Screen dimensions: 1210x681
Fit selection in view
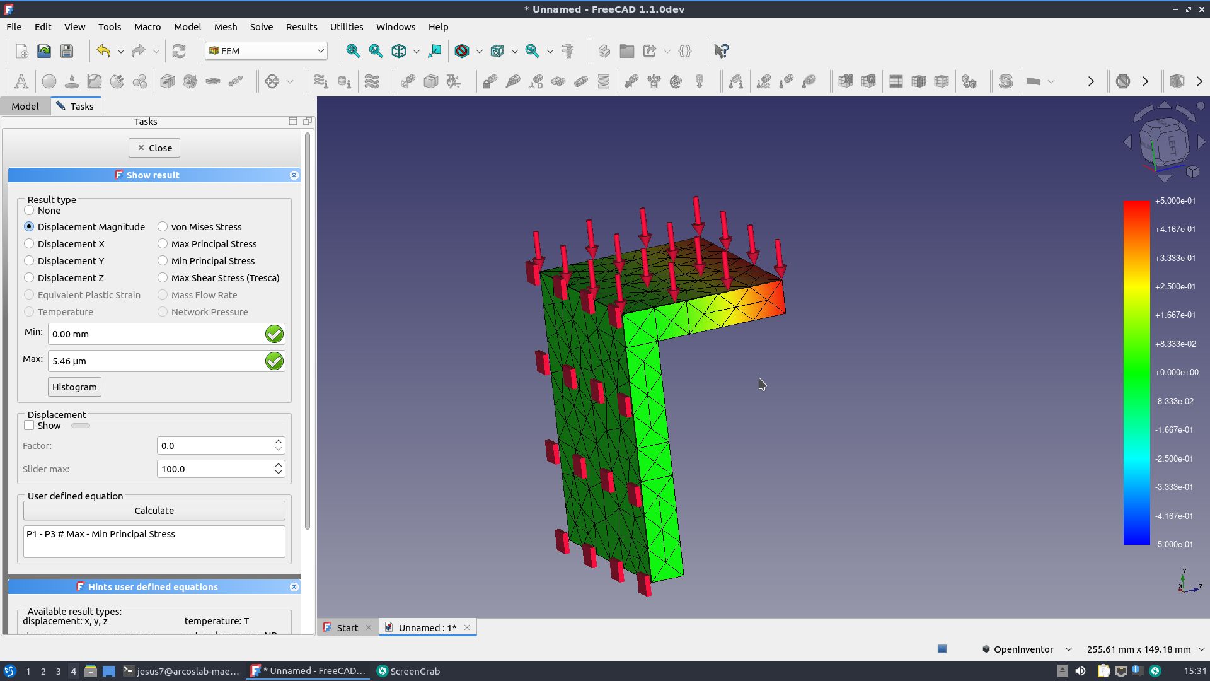click(x=376, y=51)
